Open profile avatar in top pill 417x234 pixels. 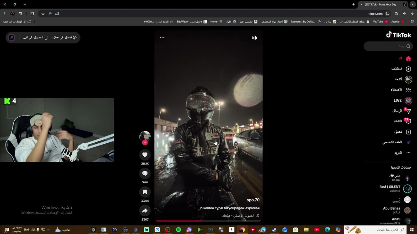pyautogui.click(x=11, y=38)
